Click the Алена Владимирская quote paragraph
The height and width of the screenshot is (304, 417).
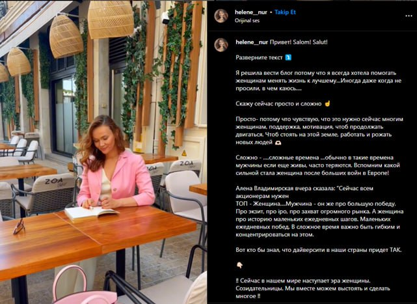coord(319,212)
